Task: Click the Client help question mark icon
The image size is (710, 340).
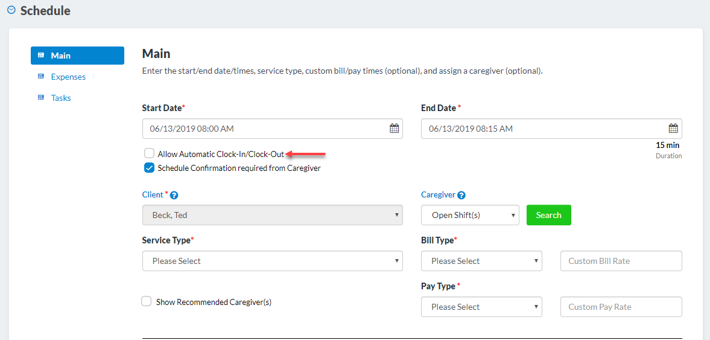Action: [x=174, y=195]
